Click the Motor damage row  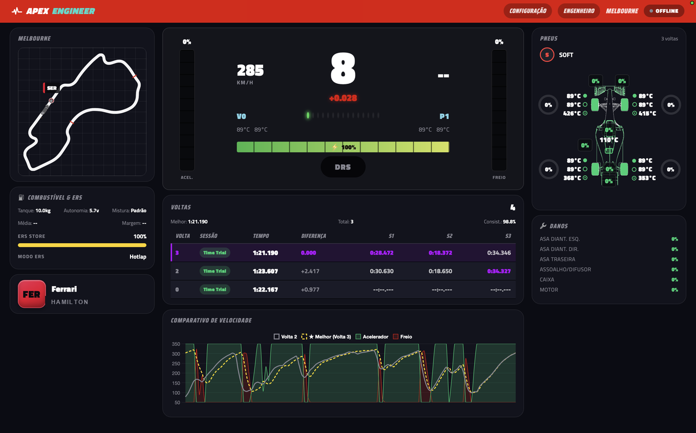click(x=609, y=290)
